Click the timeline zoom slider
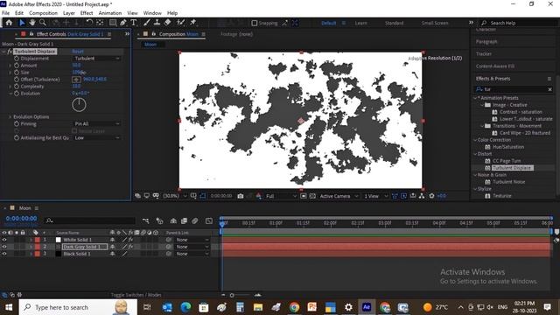Image resolution: width=560 pixels, height=315 pixels. [232, 296]
